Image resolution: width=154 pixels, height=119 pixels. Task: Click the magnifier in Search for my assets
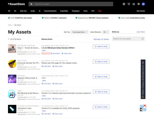pyautogui.click(x=143, y=39)
